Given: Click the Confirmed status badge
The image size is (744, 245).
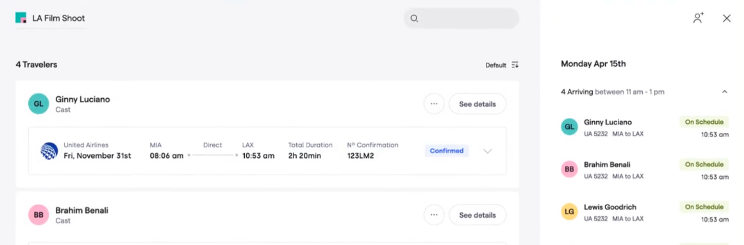Looking at the screenshot, I should (446, 151).
